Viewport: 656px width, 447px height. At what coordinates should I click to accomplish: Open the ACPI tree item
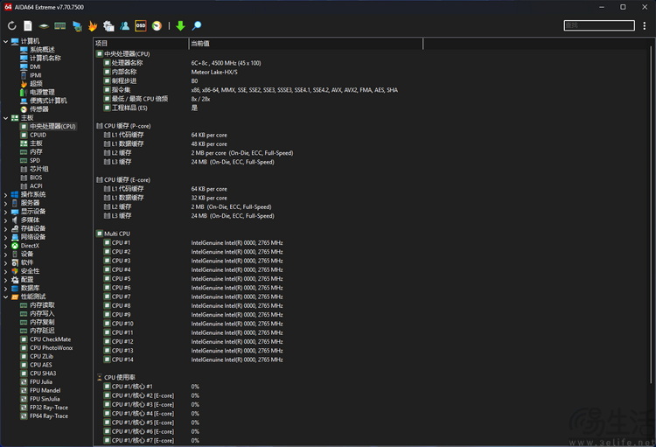[x=36, y=186]
